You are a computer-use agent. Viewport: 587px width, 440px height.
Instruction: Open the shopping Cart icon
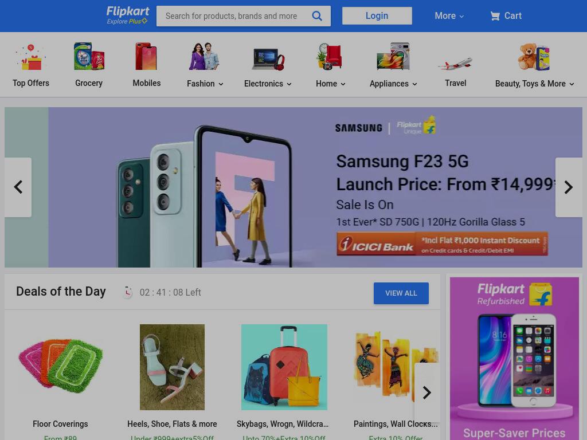click(495, 15)
